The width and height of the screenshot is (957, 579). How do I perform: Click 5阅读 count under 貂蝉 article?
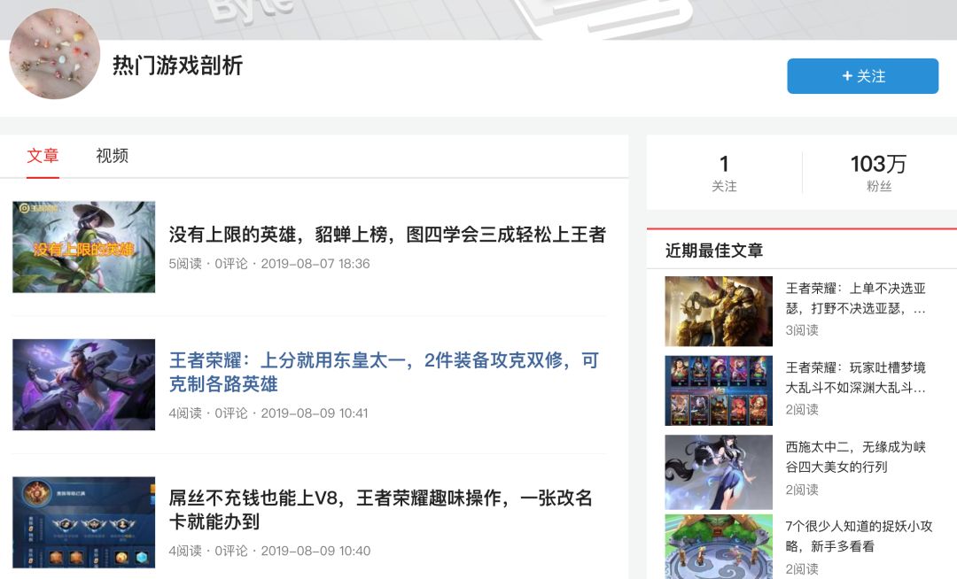click(x=185, y=264)
